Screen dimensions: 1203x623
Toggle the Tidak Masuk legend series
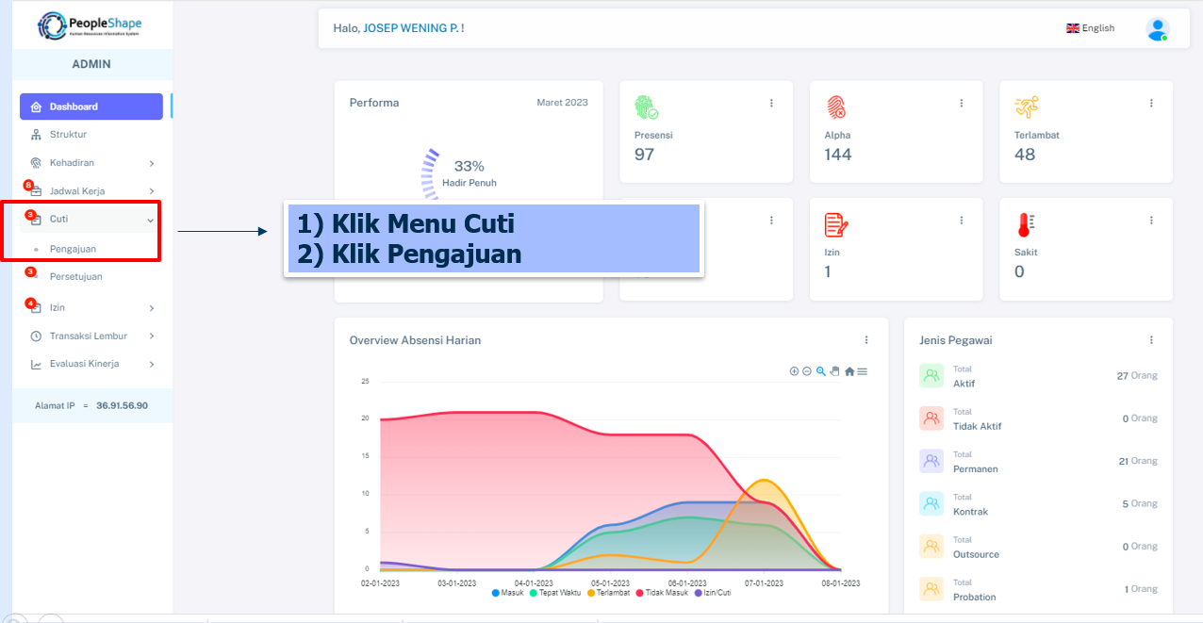[662, 593]
